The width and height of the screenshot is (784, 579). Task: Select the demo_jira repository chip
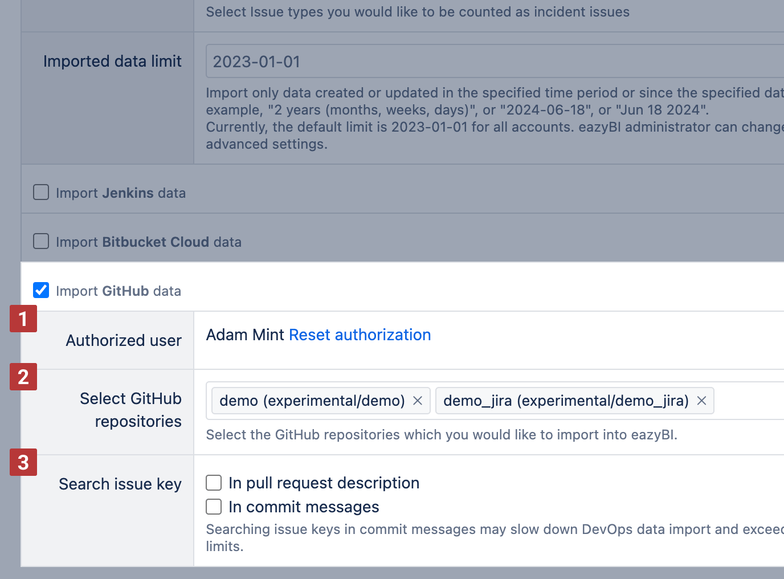[565, 401]
